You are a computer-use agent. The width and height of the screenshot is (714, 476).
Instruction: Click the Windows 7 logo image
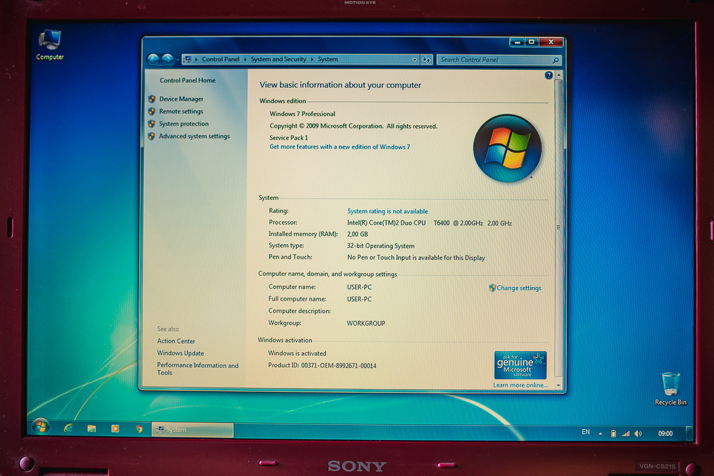click(507, 148)
